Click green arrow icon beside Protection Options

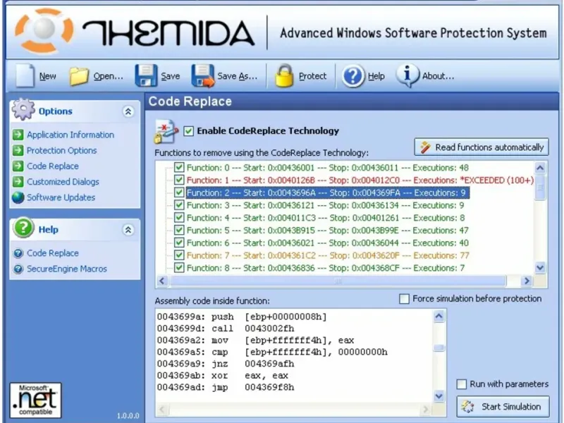(x=18, y=150)
